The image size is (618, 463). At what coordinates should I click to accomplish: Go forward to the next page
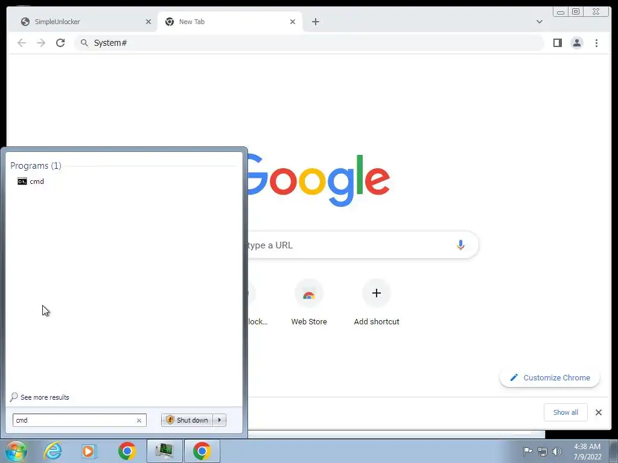(x=41, y=43)
